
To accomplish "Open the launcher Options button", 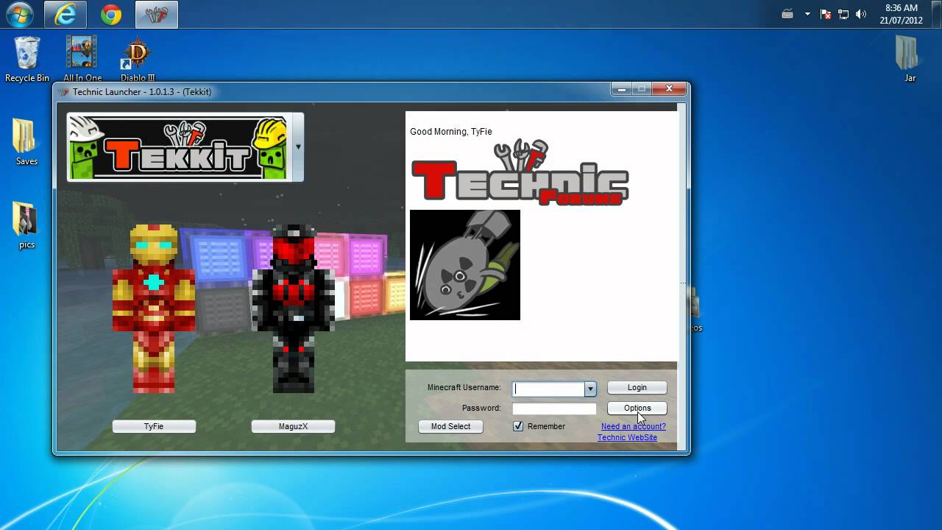I will [x=637, y=408].
